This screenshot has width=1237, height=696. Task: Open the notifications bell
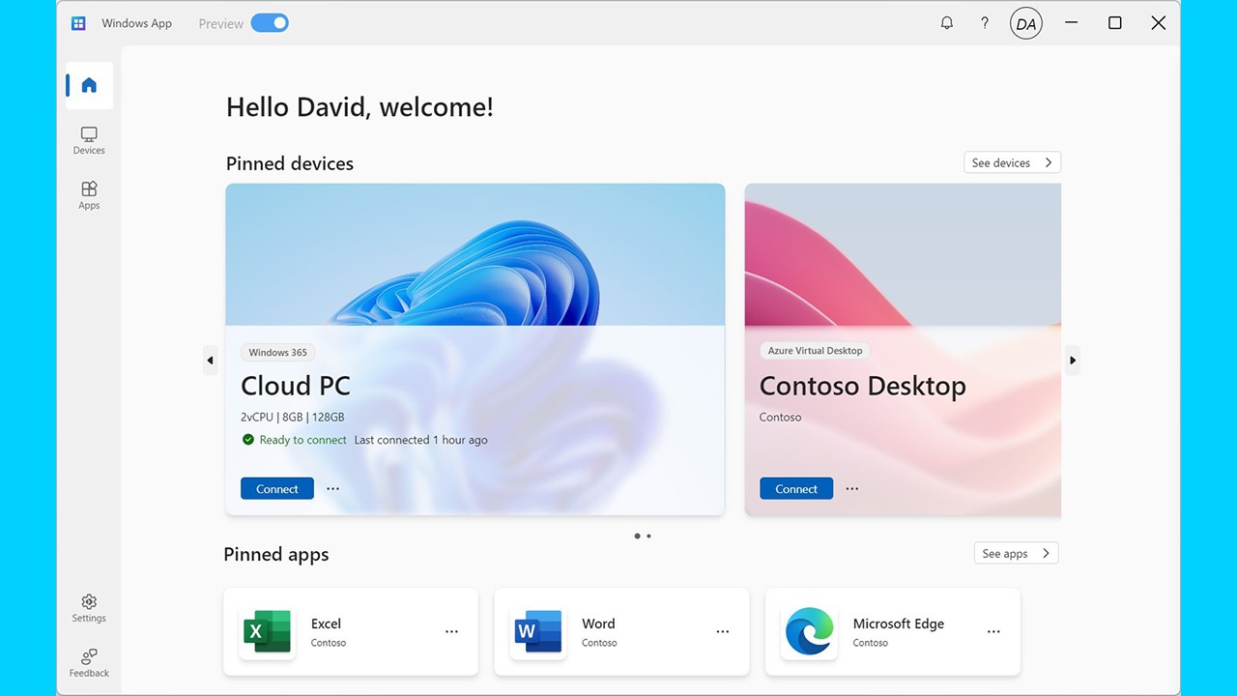point(946,22)
